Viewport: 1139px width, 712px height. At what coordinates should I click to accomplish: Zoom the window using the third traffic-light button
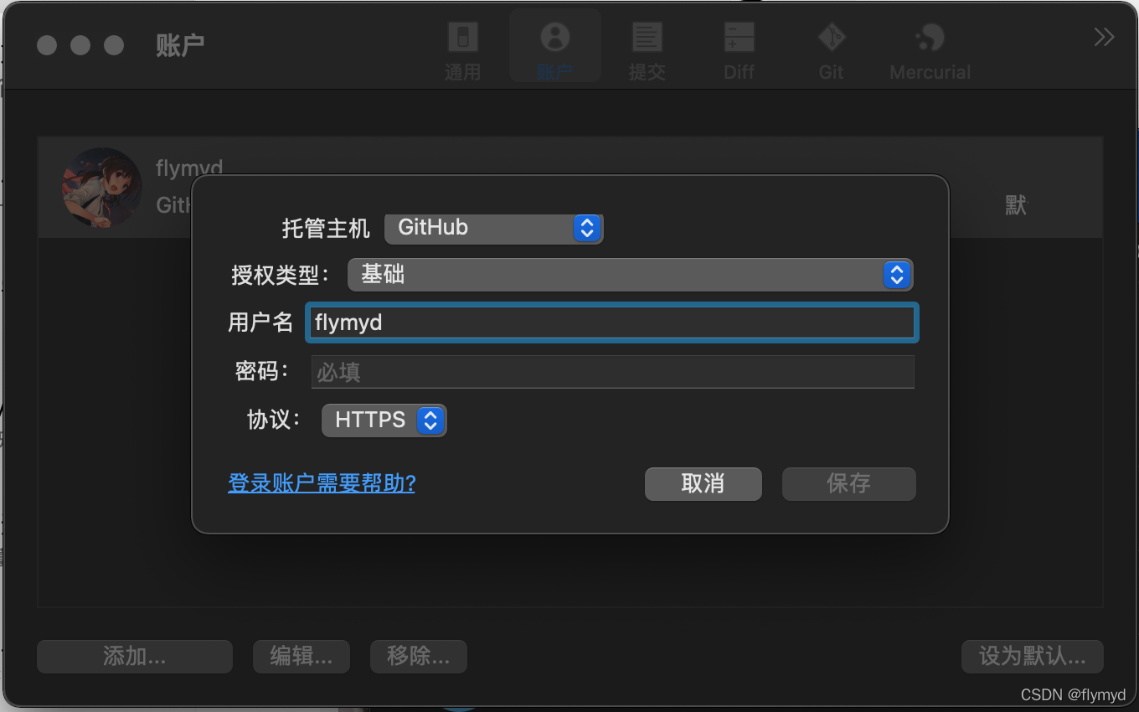pyautogui.click(x=114, y=45)
